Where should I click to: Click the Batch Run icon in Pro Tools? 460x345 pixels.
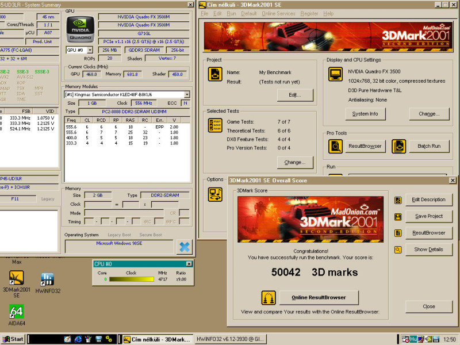(399, 146)
